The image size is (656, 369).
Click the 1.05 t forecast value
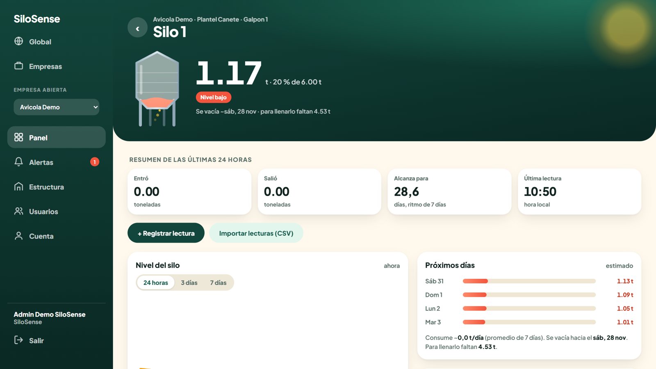(x=625, y=308)
